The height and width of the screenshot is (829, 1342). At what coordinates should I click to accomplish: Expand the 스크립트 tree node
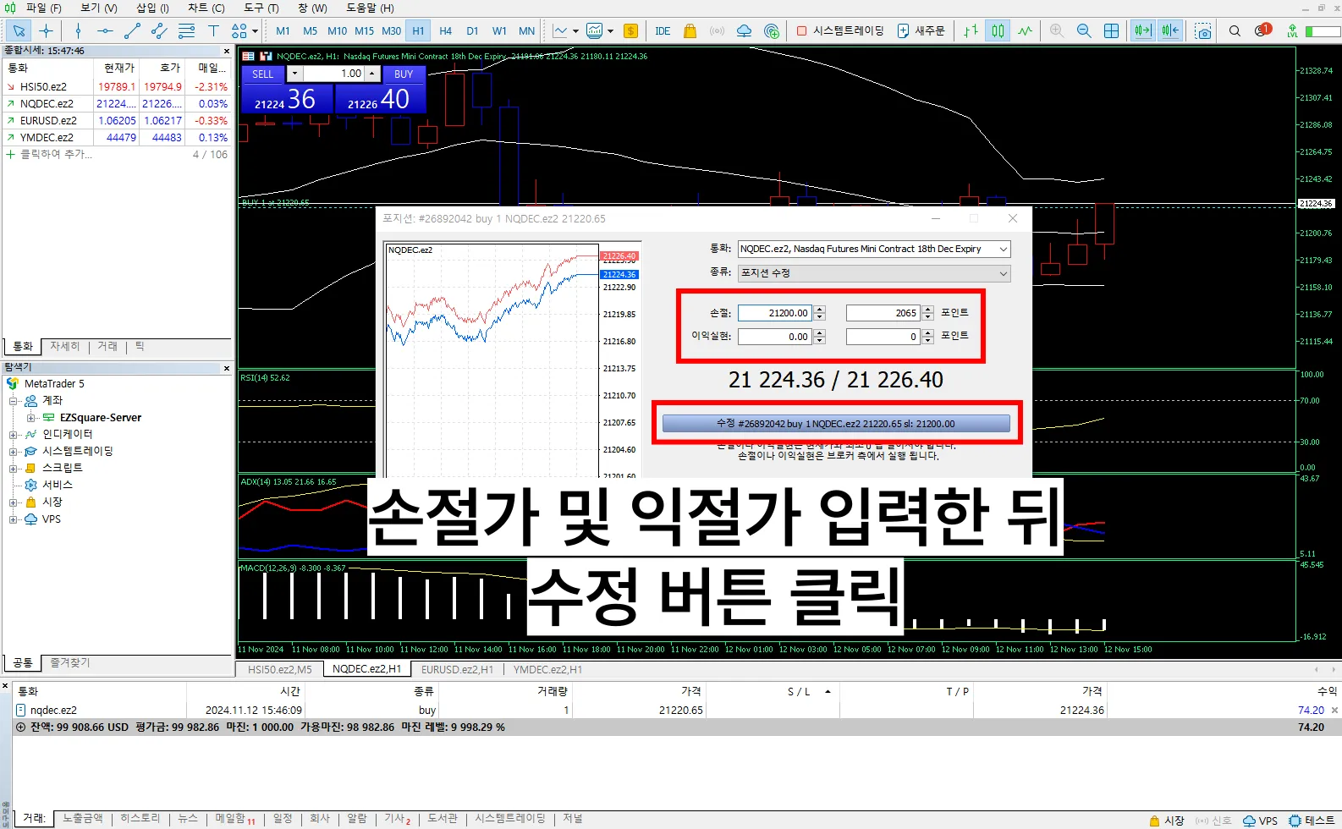(x=14, y=469)
